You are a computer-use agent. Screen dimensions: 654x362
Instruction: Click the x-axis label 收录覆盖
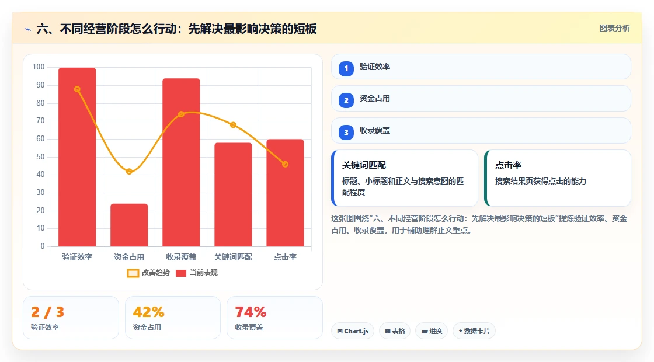181,257
